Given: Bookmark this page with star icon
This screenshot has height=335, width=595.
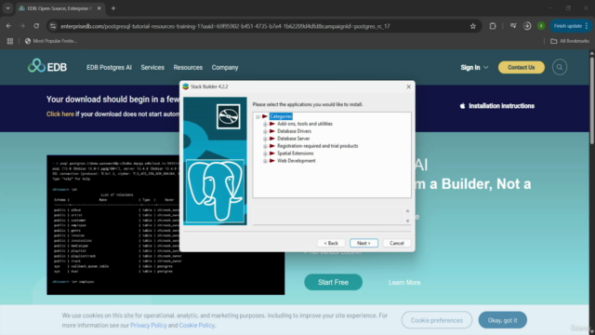Looking at the screenshot, I should pos(473,26).
